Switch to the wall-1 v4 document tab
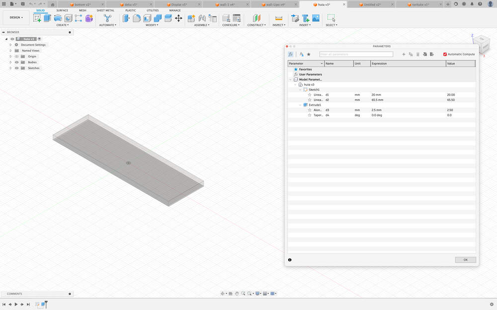 (227, 4)
